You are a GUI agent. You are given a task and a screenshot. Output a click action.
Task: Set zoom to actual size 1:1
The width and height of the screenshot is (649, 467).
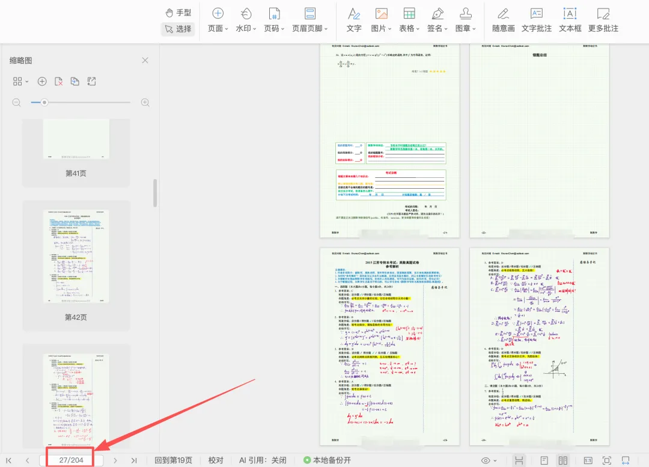coord(588,460)
